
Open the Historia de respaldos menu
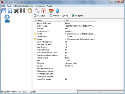pyautogui.click(x=21, y=6)
